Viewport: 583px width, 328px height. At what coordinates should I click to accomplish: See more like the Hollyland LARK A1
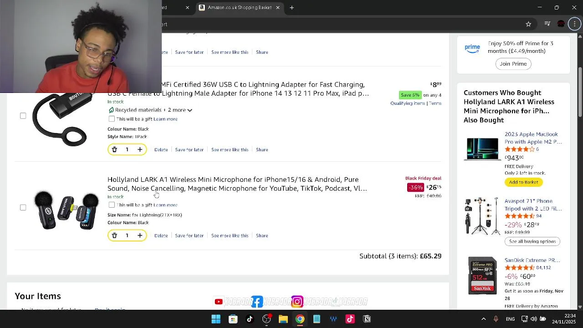tap(230, 236)
